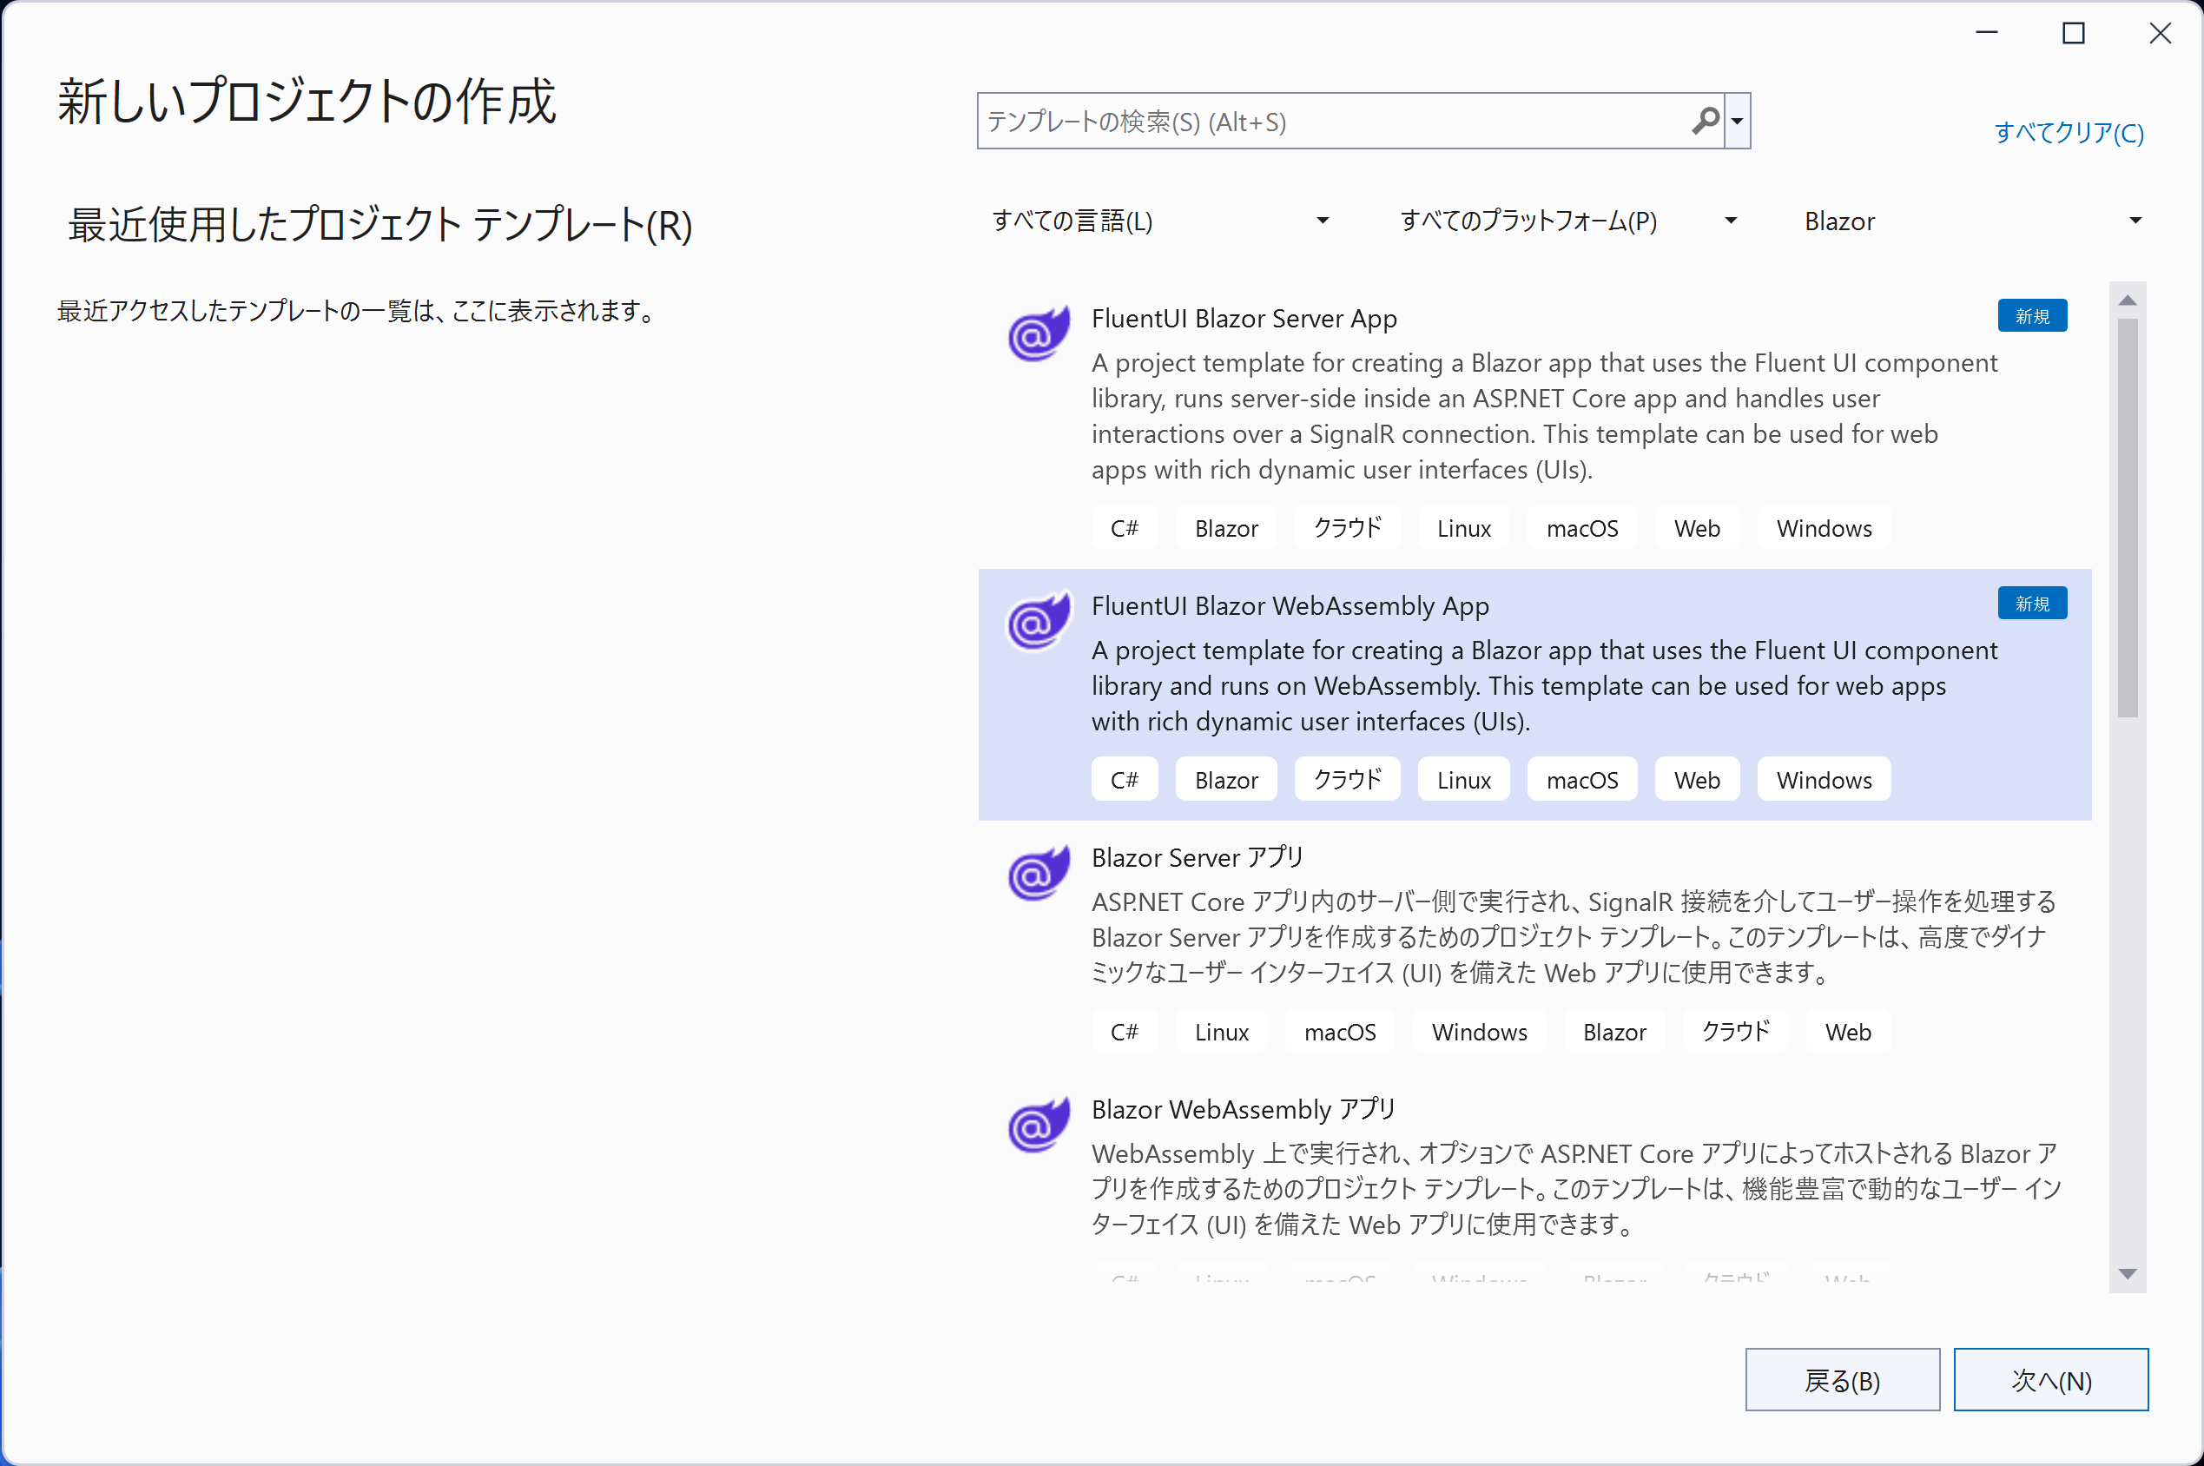Click the 戻る(B) back button

(x=1841, y=1379)
